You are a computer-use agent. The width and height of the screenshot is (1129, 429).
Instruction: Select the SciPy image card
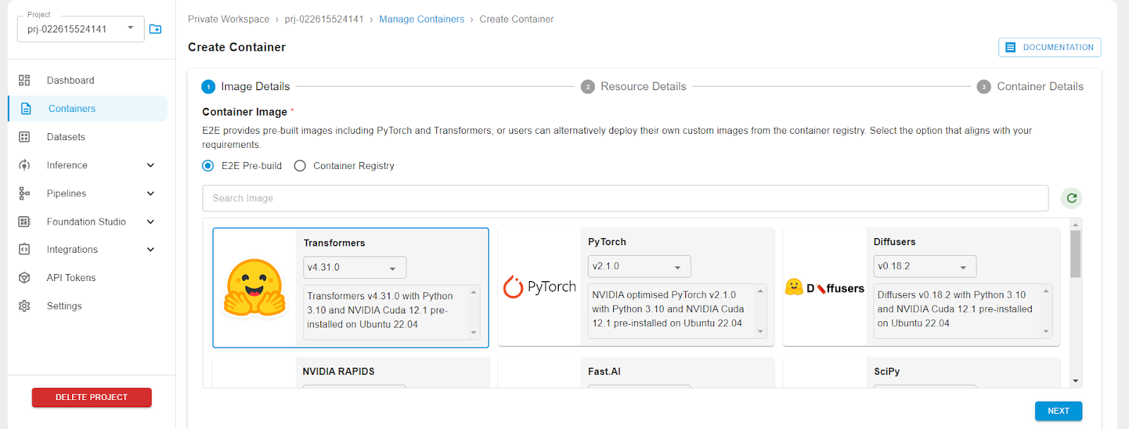(x=921, y=373)
